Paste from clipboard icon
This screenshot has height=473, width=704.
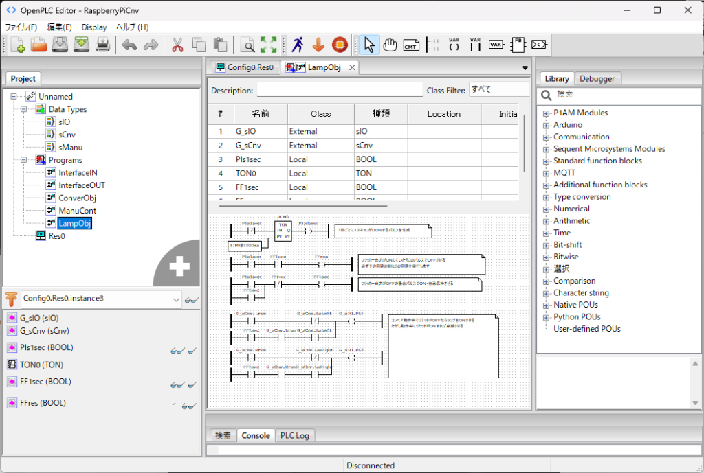click(x=220, y=45)
